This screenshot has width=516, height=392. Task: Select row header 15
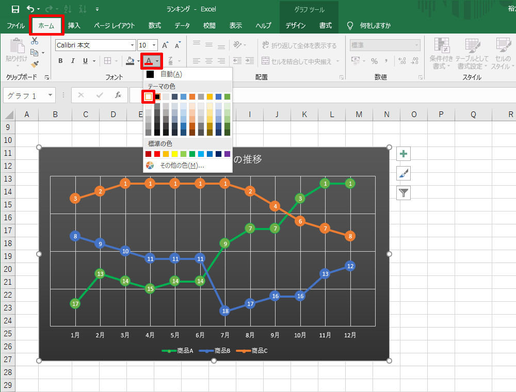(x=8, y=205)
